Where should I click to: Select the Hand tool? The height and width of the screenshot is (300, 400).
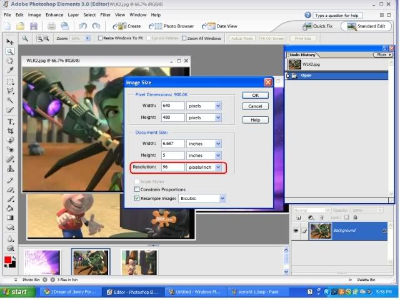(x=11, y=61)
